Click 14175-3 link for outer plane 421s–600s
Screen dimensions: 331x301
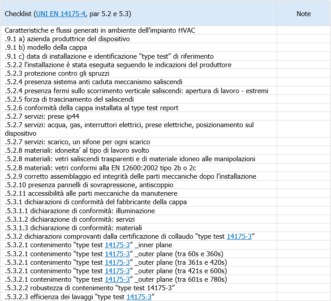[x=117, y=271]
